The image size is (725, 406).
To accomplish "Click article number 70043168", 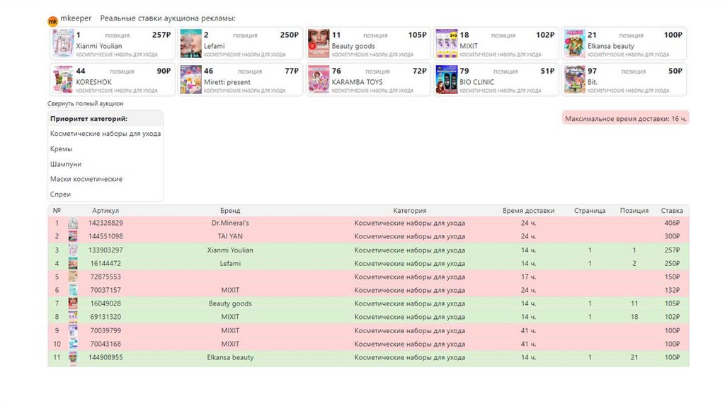I will tap(105, 344).
